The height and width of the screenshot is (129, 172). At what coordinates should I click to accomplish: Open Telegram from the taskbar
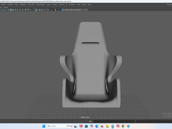tap(128, 126)
